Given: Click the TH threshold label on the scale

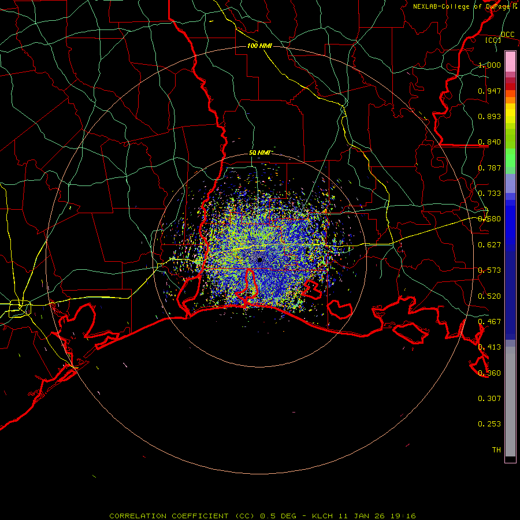Looking at the screenshot, I should [496, 450].
